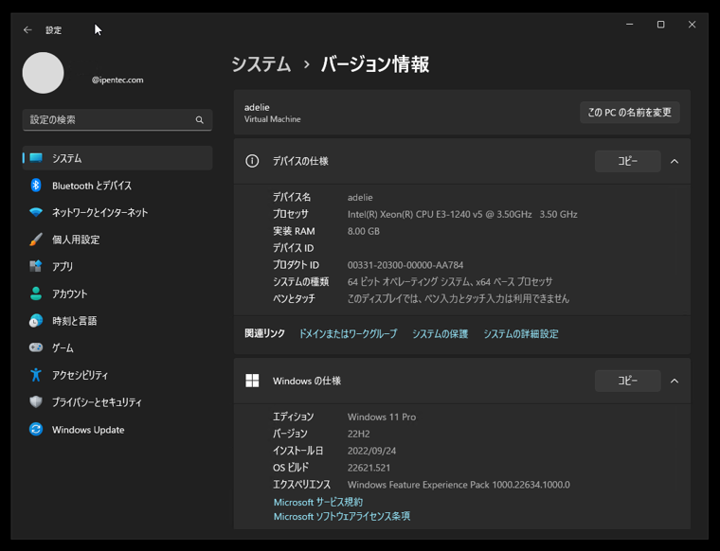Click the 時刻と言語 clock globe icon
Image resolution: width=720 pixels, height=551 pixels.
36,321
